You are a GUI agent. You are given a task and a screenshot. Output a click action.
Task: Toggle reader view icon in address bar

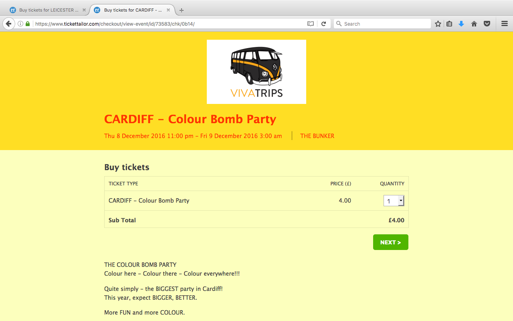click(x=311, y=24)
